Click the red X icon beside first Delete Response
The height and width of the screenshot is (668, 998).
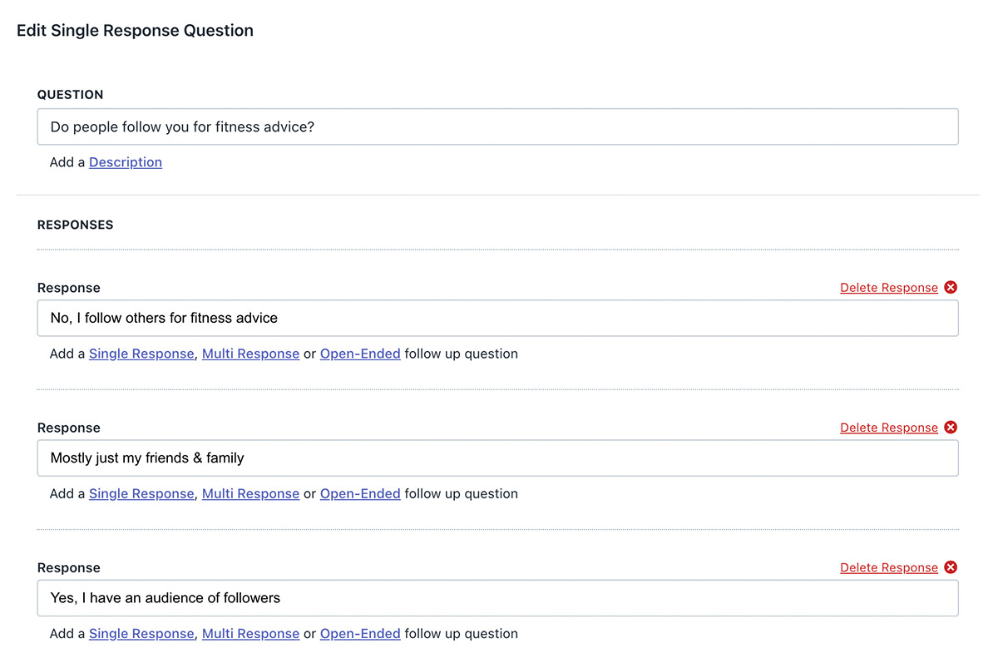pyautogui.click(x=951, y=287)
